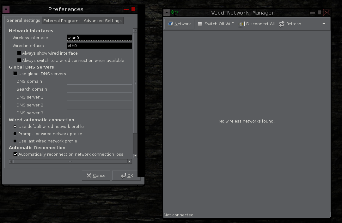342x223 pixels.
Task: Click Disconnect All in Wicd toolbar
Action: (256, 24)
